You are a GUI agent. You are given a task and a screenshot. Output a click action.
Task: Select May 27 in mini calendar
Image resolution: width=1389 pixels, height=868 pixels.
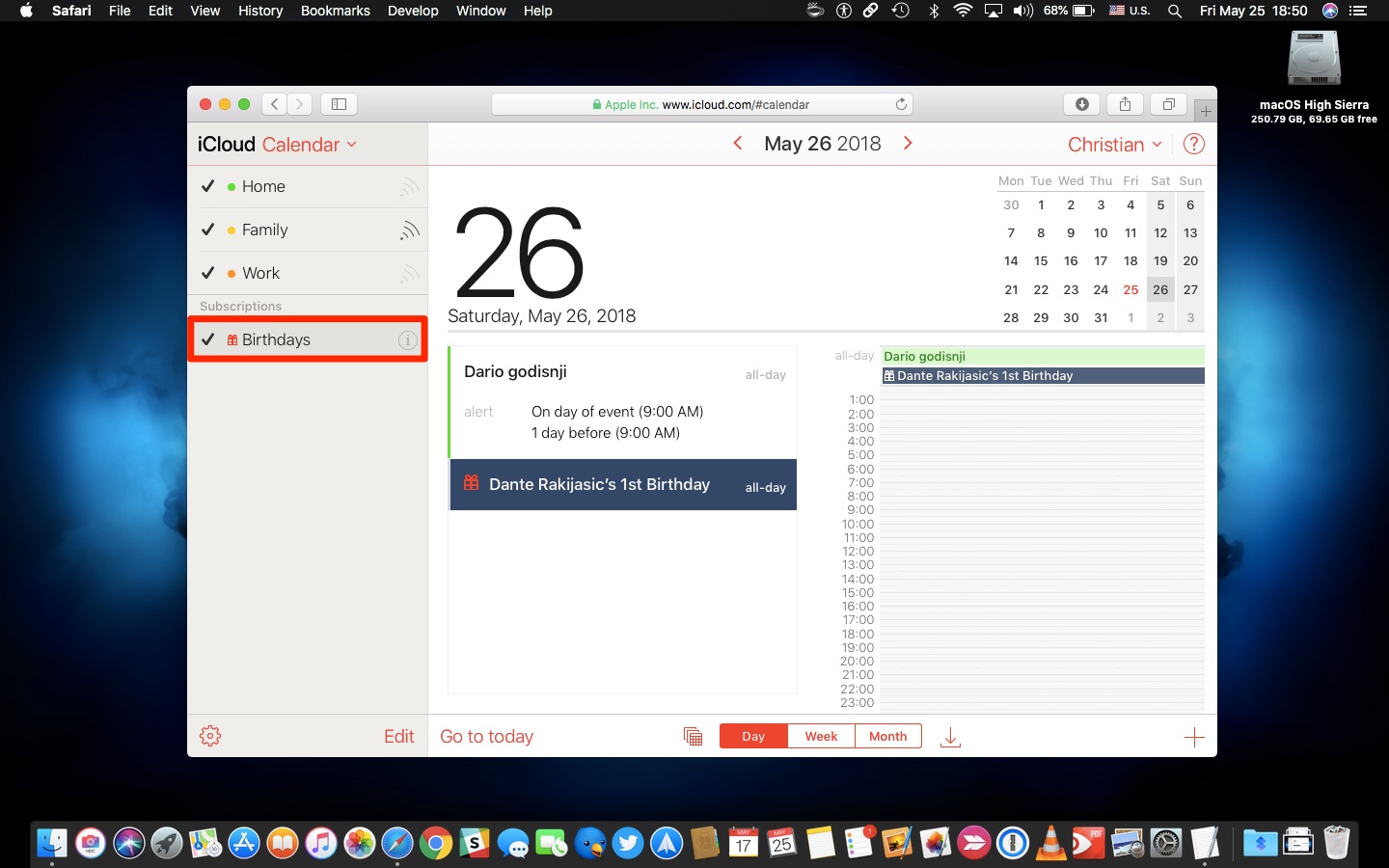coord(1190,289)
